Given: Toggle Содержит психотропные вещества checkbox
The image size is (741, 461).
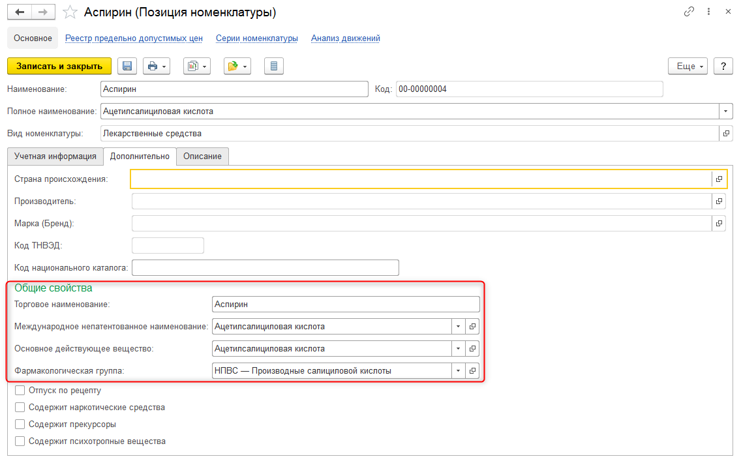Looking at the screenshot, I should coord(20,441).
